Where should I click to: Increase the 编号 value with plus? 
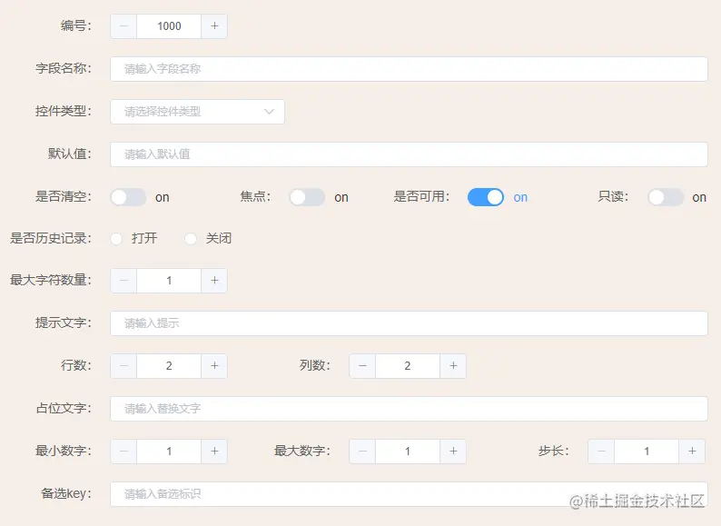click(214, 26)
